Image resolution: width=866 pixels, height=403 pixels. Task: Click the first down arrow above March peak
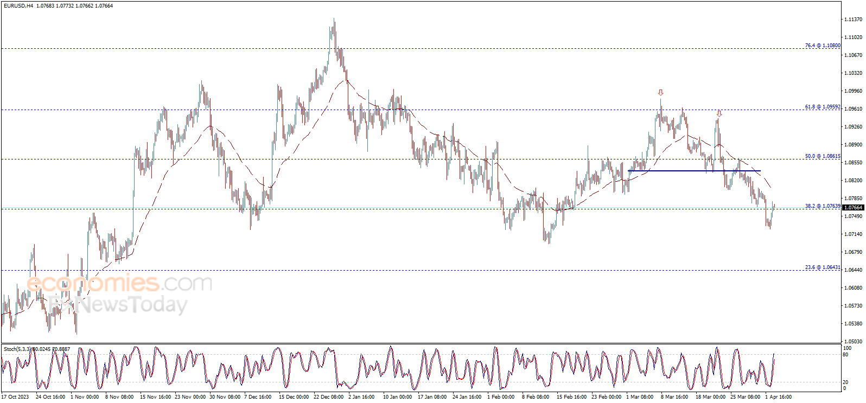tap(660, 93)
